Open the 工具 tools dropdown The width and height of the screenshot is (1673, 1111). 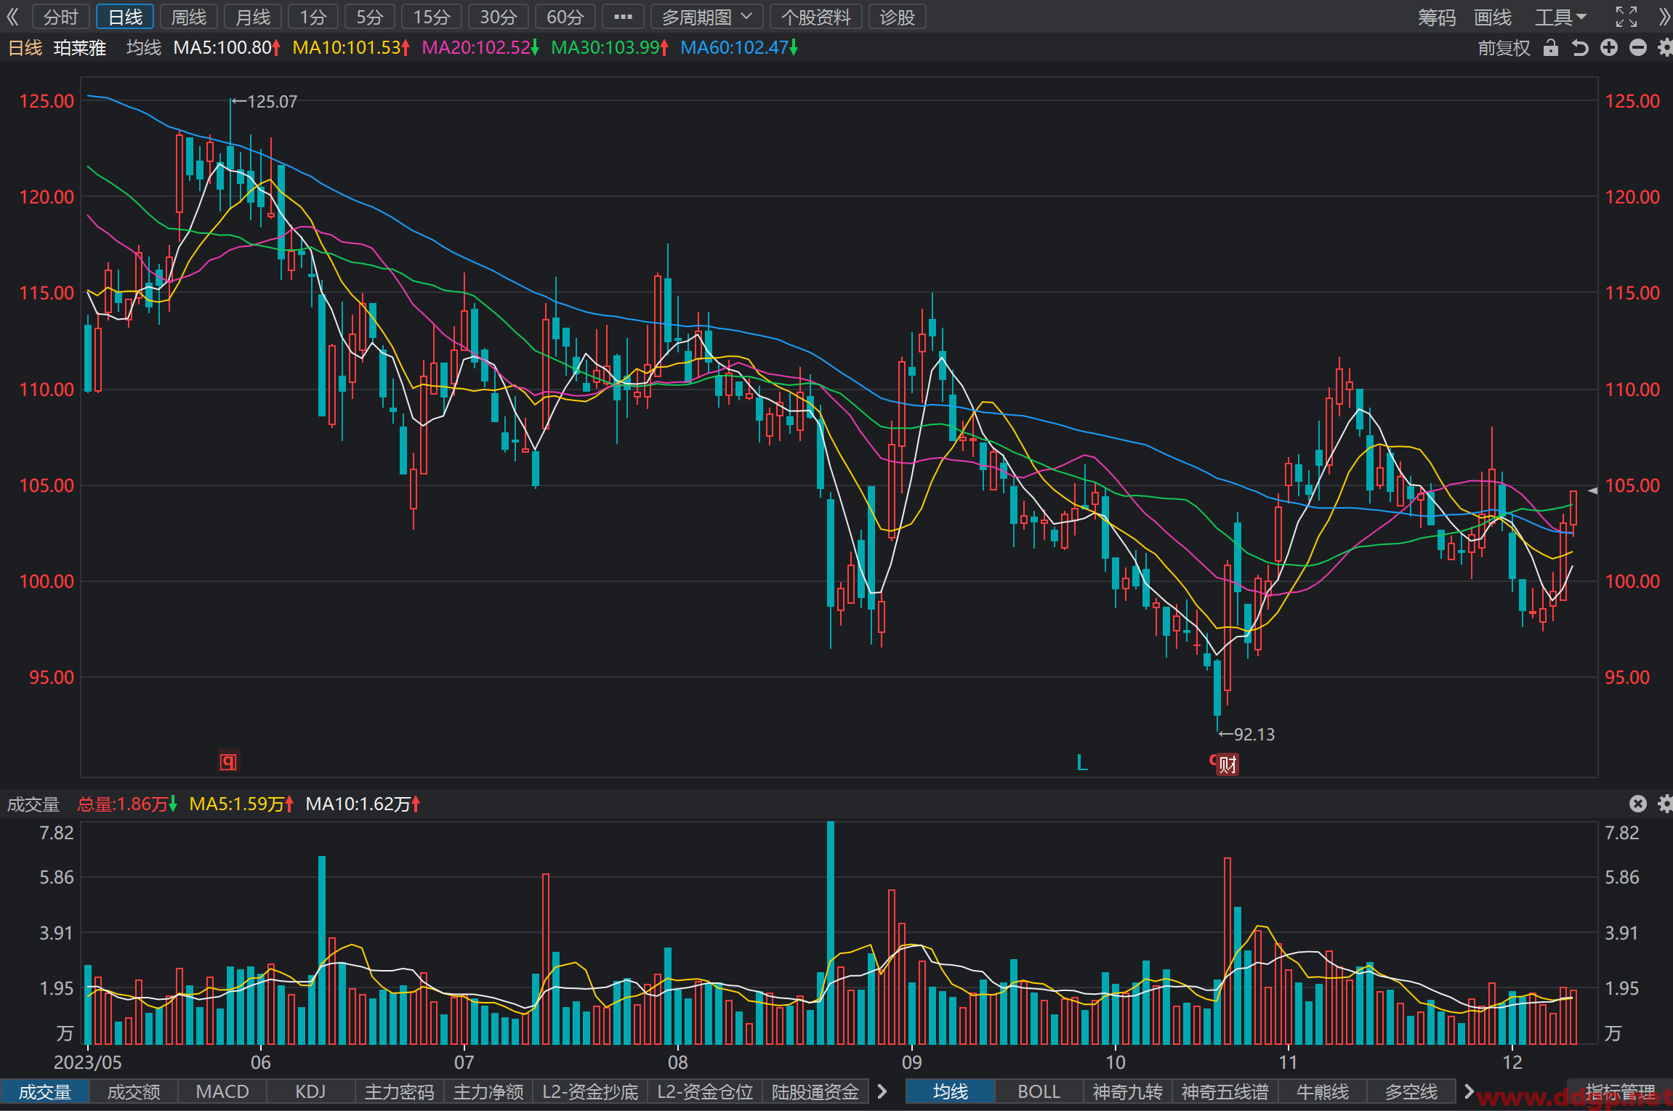[x=1560, y=17]
